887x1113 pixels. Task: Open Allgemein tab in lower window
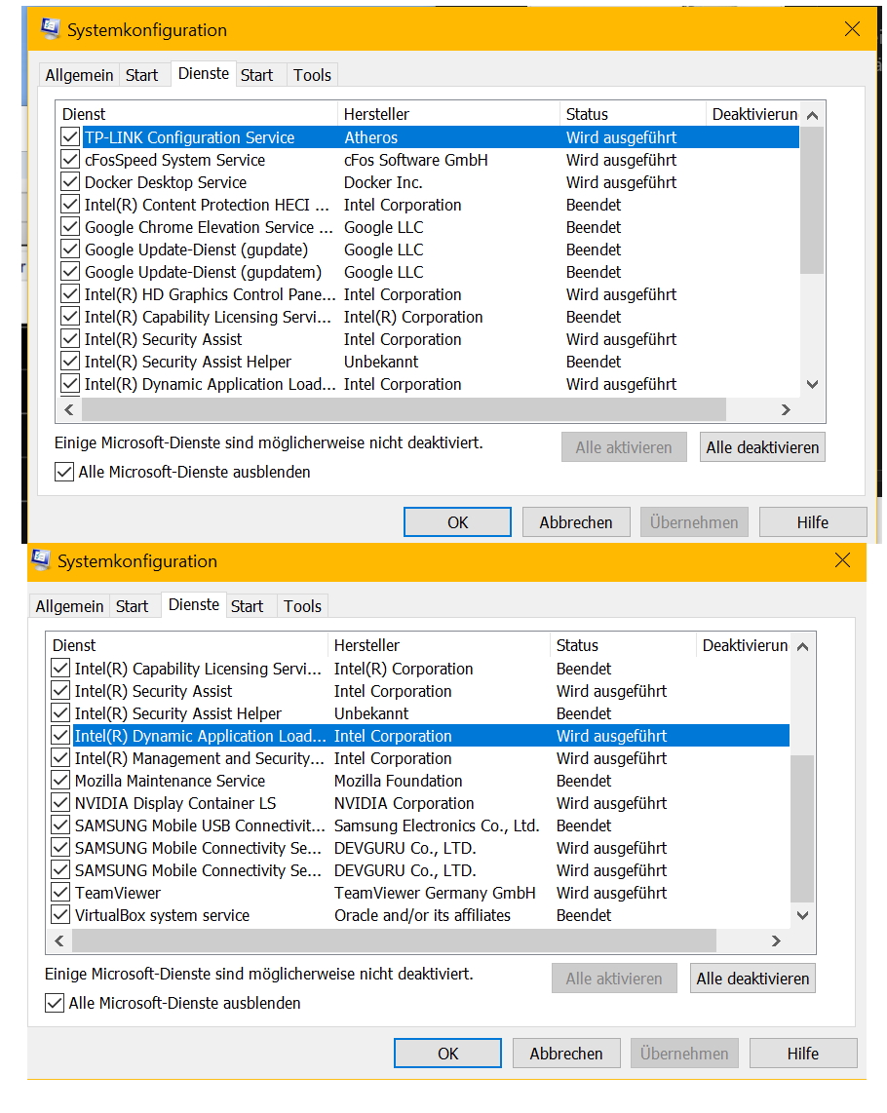(69, 606)
